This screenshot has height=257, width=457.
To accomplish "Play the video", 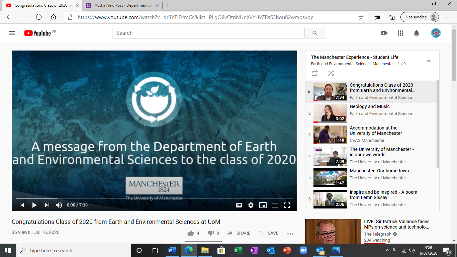I will pos(34,205).
